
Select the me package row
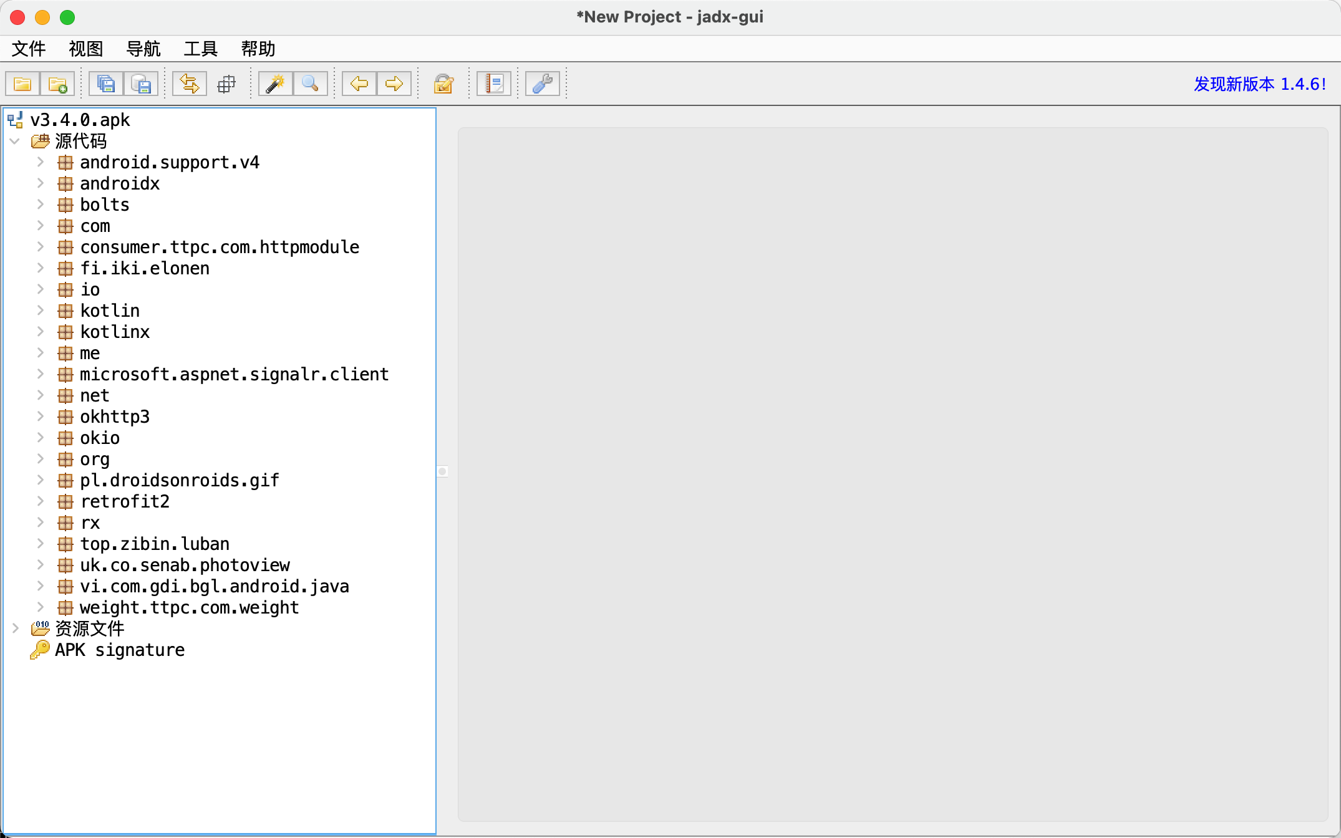90,354
